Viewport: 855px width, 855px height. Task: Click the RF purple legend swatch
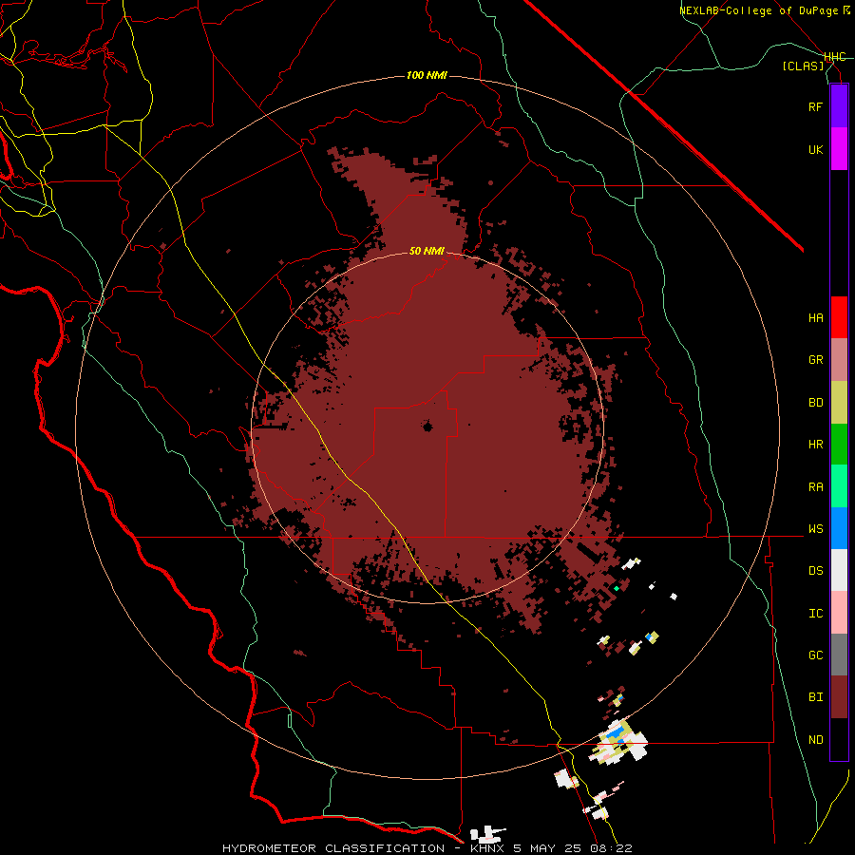point(839,106)
